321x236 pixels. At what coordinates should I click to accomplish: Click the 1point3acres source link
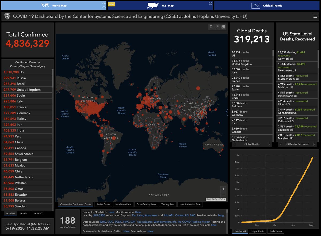[x=144, y=222]
